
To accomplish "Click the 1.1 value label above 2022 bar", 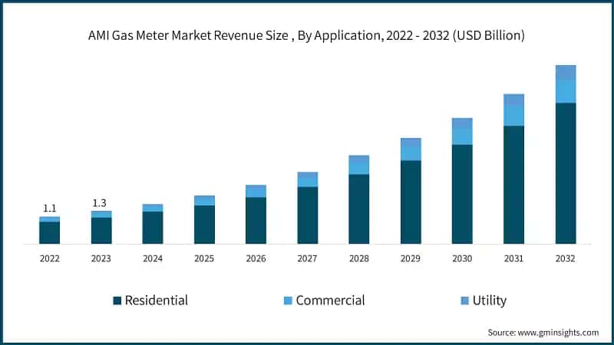I will tap(49, 208).
